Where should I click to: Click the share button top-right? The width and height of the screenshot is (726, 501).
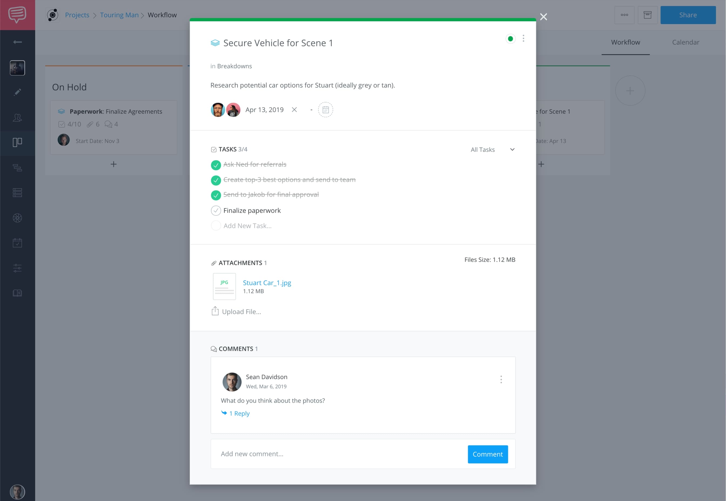[688, 15]
